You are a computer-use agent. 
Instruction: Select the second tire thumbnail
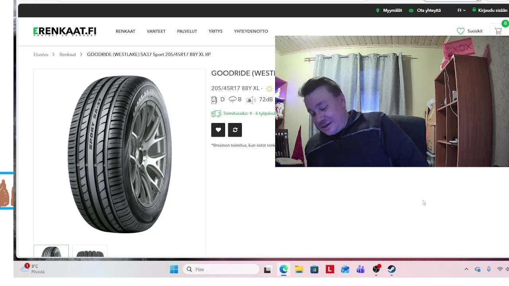point(90,251)
